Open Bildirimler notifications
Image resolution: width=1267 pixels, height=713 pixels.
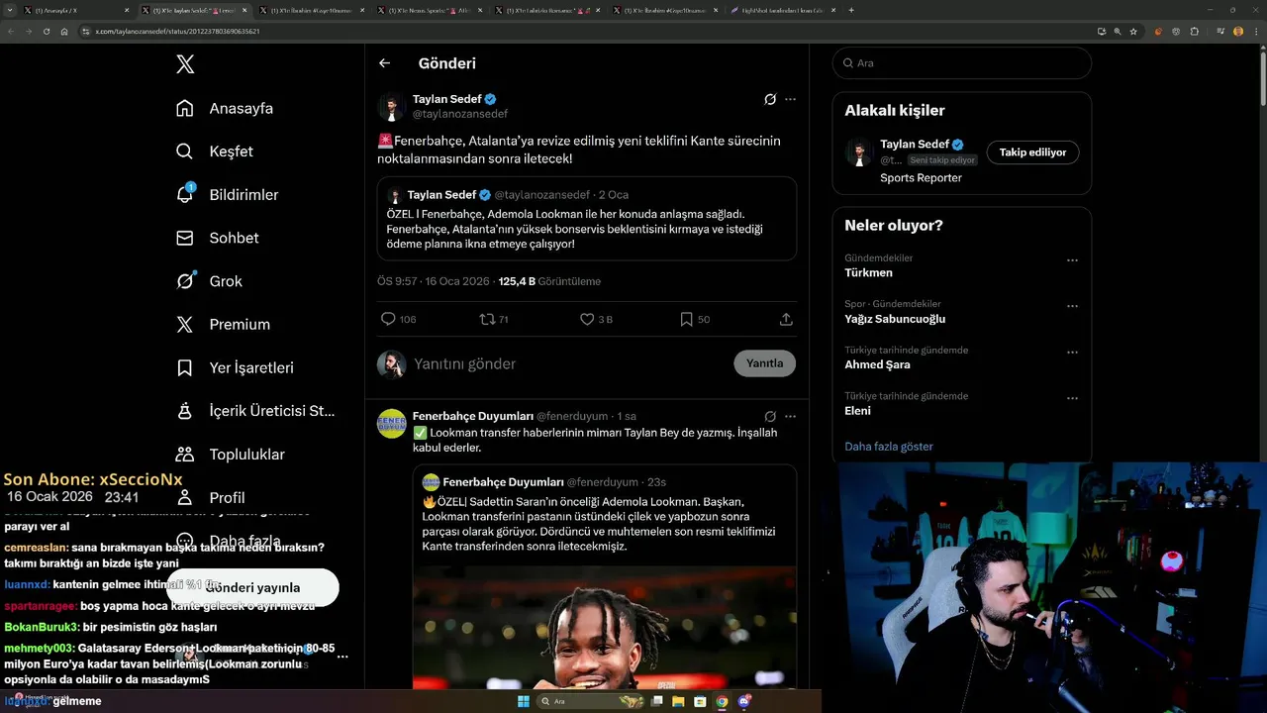click(227, 195)
